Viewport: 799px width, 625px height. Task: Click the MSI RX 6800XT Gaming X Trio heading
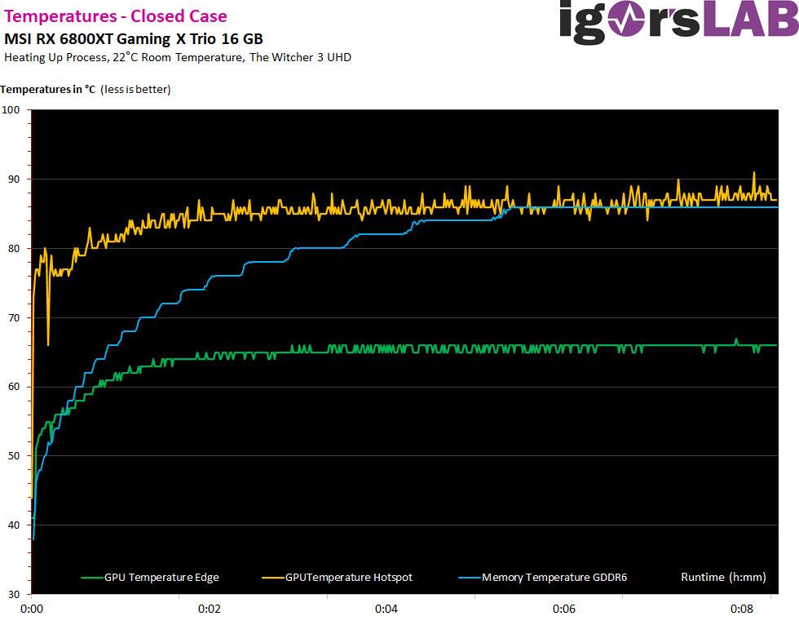click(134, 39)
